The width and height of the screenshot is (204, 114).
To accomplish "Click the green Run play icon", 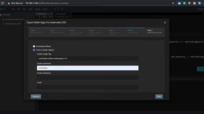I will (x=55, y=9).
